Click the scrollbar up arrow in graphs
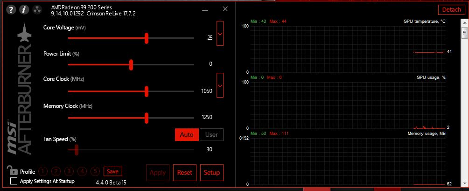 coord(464,22)
